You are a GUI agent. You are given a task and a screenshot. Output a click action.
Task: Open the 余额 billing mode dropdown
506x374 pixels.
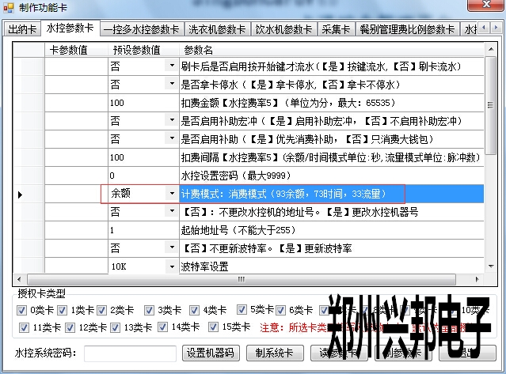(171, 193)
